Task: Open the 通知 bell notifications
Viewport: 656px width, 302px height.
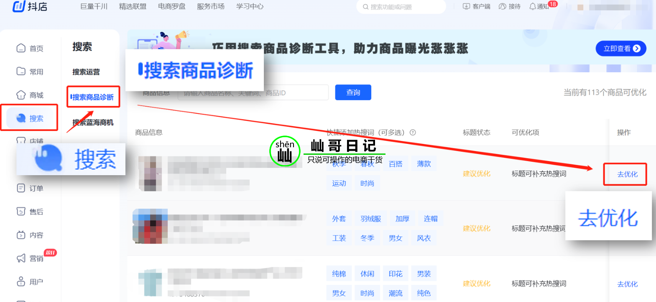Action: click(539, 6)
